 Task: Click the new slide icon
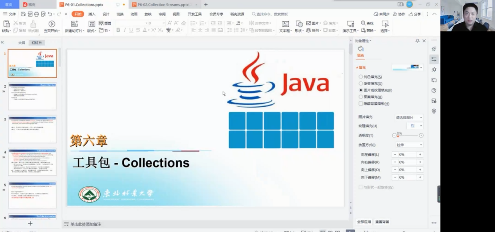coord(74,24)
